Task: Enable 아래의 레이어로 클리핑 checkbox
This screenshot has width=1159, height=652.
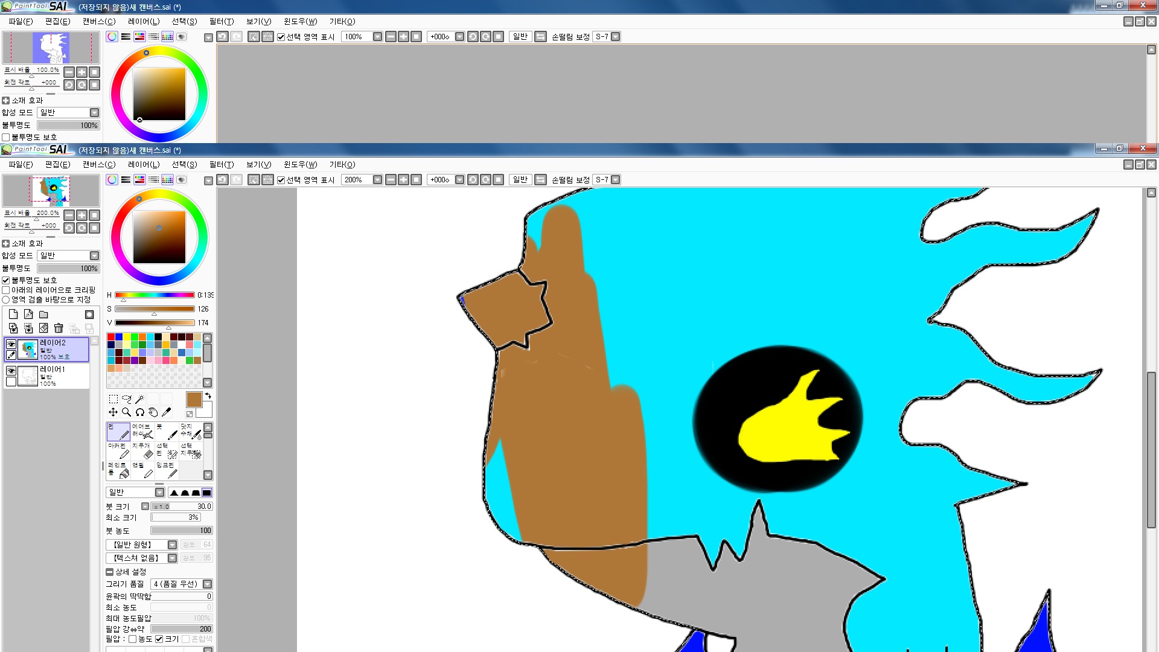Action: tap(6, 290)
